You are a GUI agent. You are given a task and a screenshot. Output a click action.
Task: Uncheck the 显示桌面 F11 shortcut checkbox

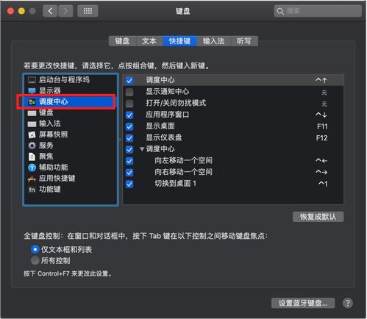(129, 126)
